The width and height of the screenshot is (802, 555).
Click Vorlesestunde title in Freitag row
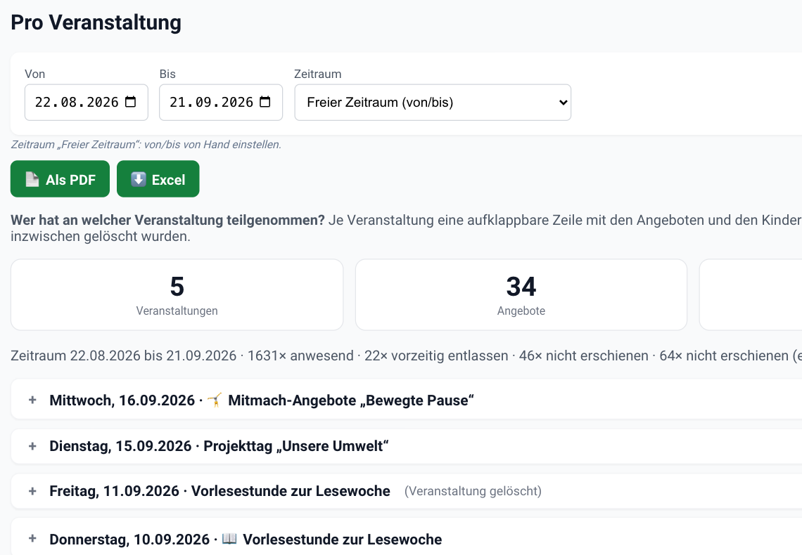pos(291,490)
